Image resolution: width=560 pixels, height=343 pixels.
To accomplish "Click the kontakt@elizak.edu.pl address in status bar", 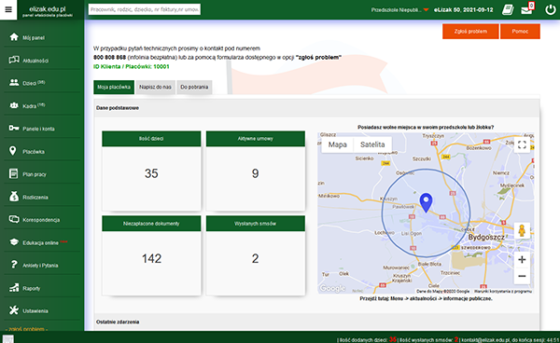I will (x=485, y=340).
